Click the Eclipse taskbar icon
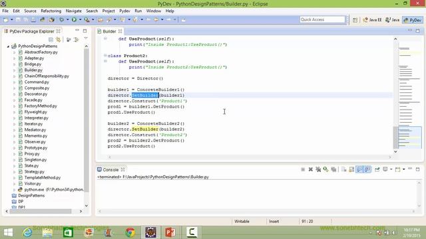The height and width of the screenshot is (239, 426). (150, 232)
